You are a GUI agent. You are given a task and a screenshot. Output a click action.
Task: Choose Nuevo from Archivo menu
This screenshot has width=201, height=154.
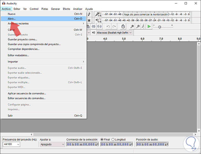click(44, 14)
